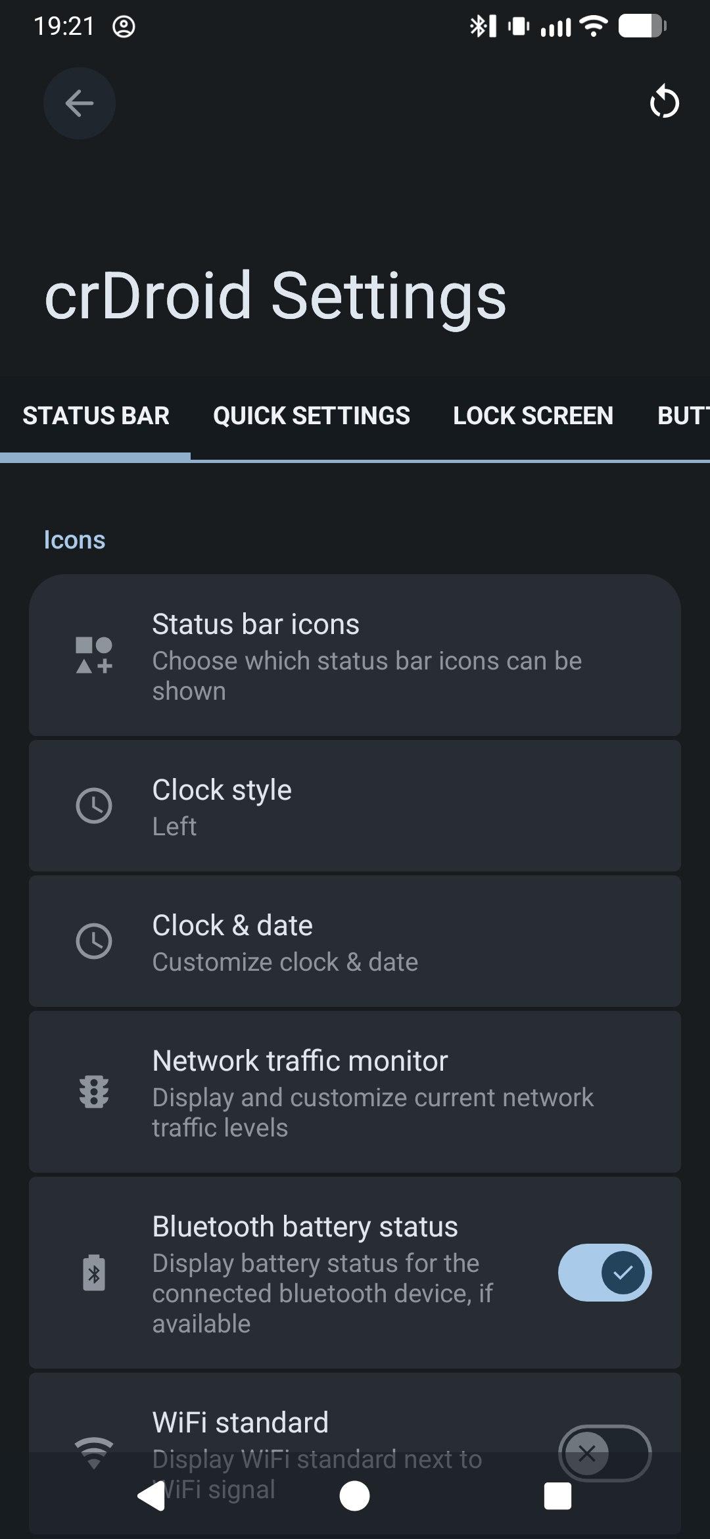Open Clock style position selector
710x1539 pixels.
pyautogui.click(x=355, y=806)
